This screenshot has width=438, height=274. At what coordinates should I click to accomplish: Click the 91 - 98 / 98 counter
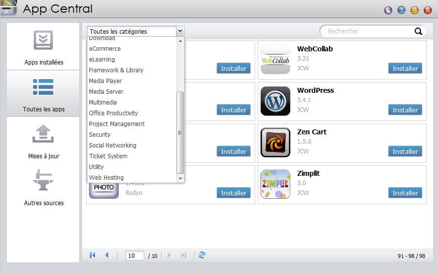(411, 256)
